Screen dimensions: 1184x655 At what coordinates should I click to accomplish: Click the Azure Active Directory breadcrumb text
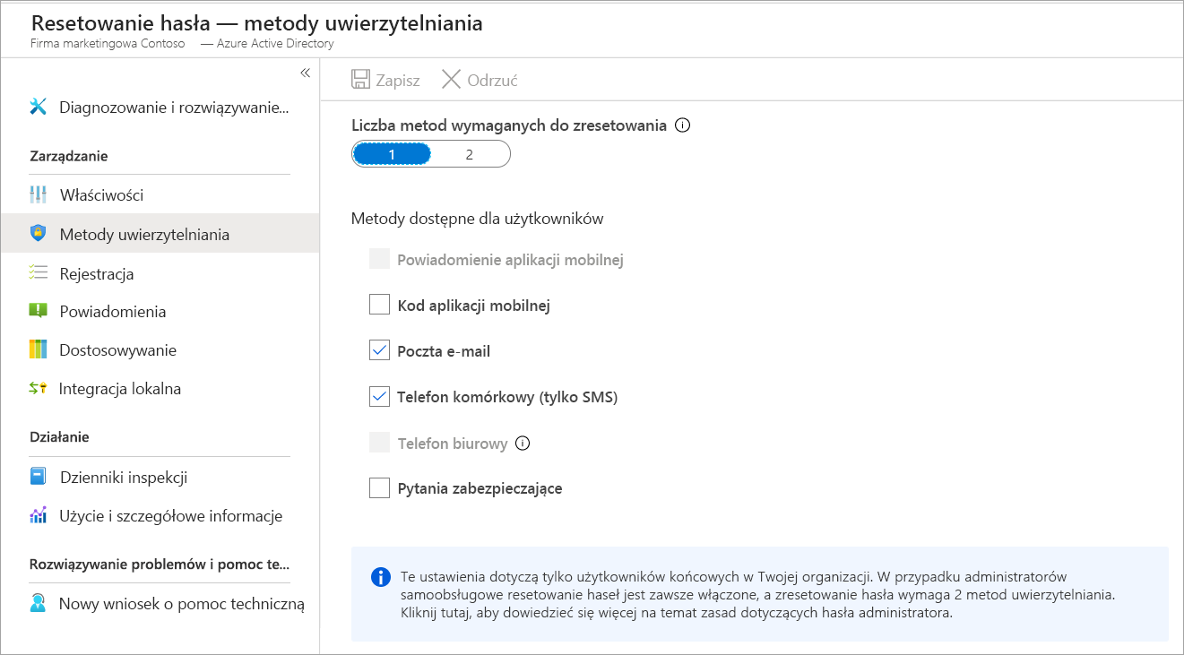tap(275, 43)
